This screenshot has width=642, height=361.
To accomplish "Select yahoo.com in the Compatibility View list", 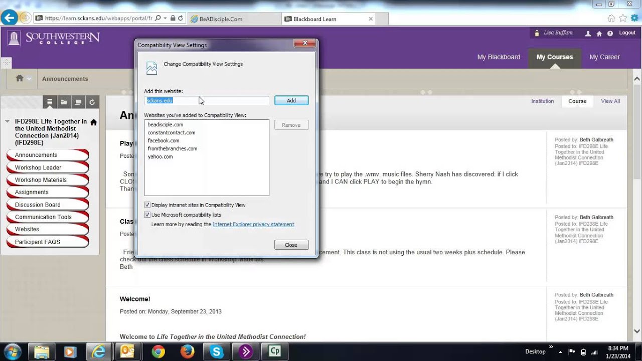I will point(160,156).
